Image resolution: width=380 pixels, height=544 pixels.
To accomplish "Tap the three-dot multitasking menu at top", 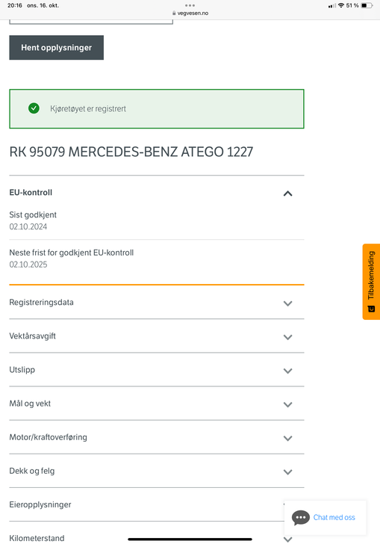I will pyautogui.click(x=190, y=5).
